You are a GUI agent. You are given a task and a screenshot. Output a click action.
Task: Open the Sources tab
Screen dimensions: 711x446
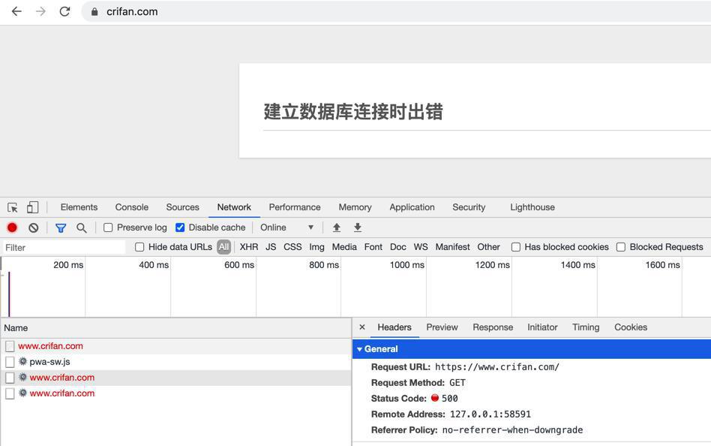coord(182,207)
